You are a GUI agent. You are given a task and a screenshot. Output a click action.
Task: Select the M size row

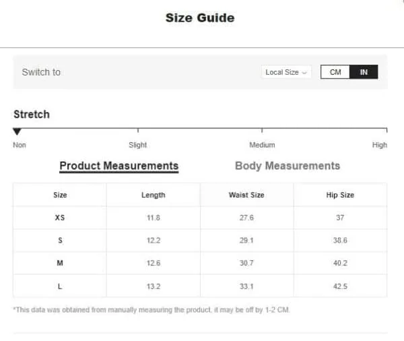200,263
